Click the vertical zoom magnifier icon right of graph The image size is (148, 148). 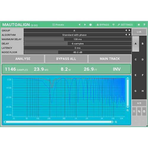pos(128,110)
